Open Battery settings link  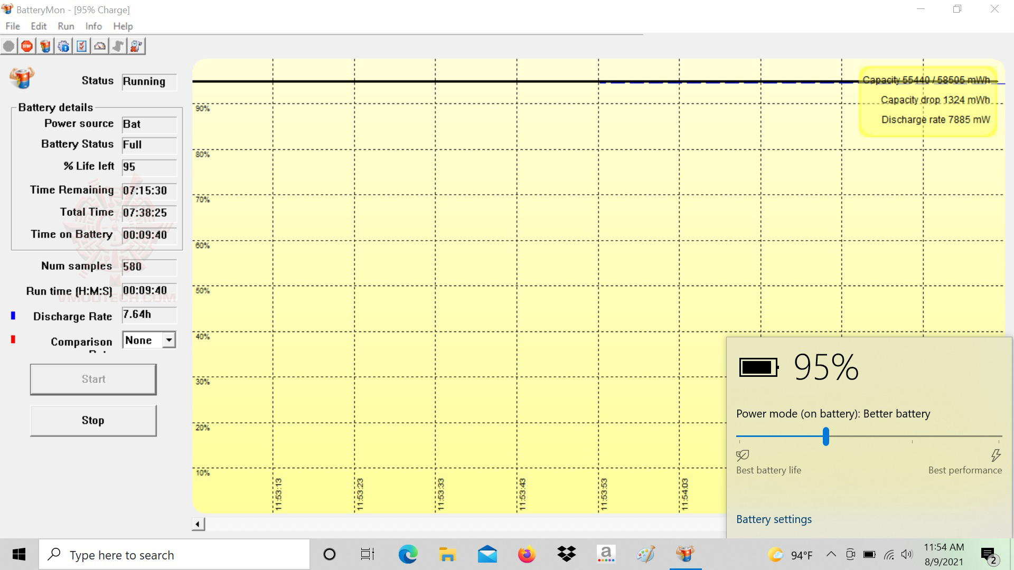click(x=774, y=519)
